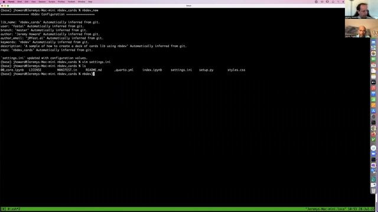The height and width of the screenshot is (212, 378).
Task: Open the Shell menu
Action: (x=19, y=2)
